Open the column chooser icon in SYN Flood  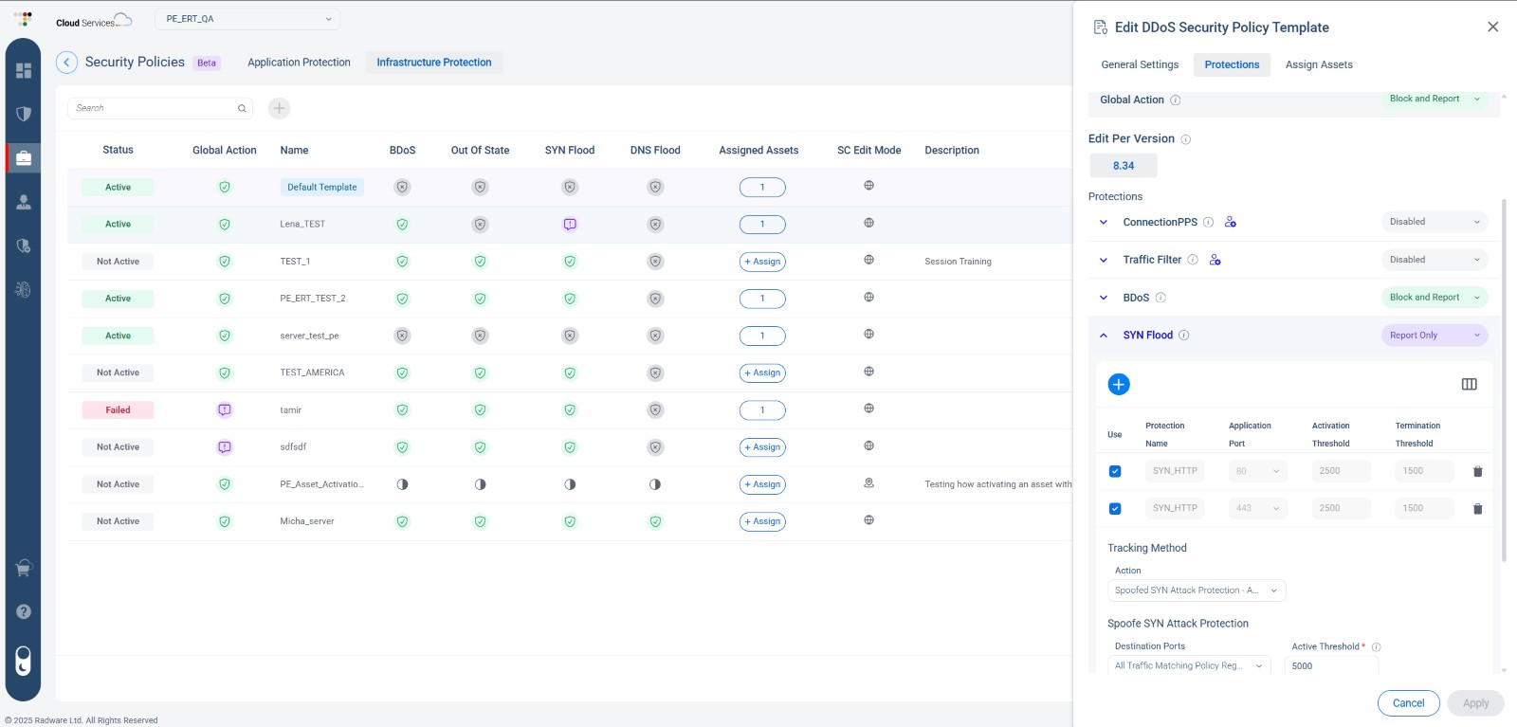(1470, 384)
